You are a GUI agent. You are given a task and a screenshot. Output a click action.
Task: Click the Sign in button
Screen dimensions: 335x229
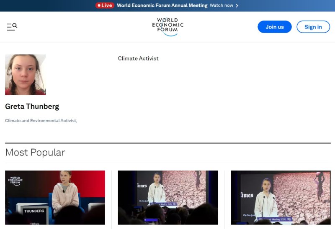click(313, 27)
